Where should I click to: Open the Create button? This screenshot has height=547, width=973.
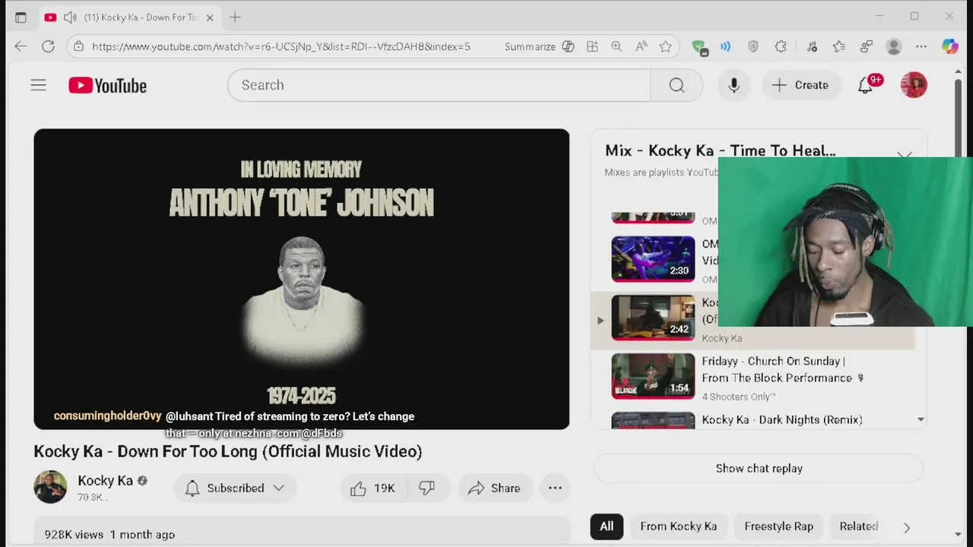pyautogui.click(x=800, y=85)
